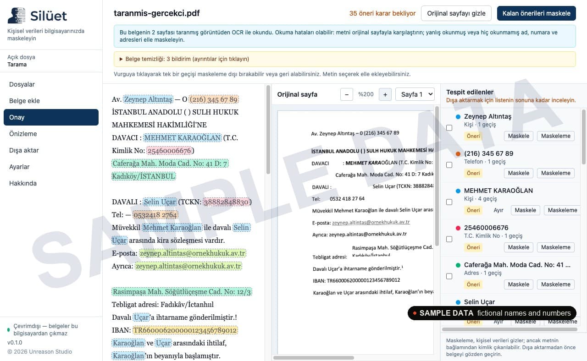This screenshot has height=361, width=587.
Task: Click highlighted email after E-posta: in OCR text
Action: (x=193, y=253)
